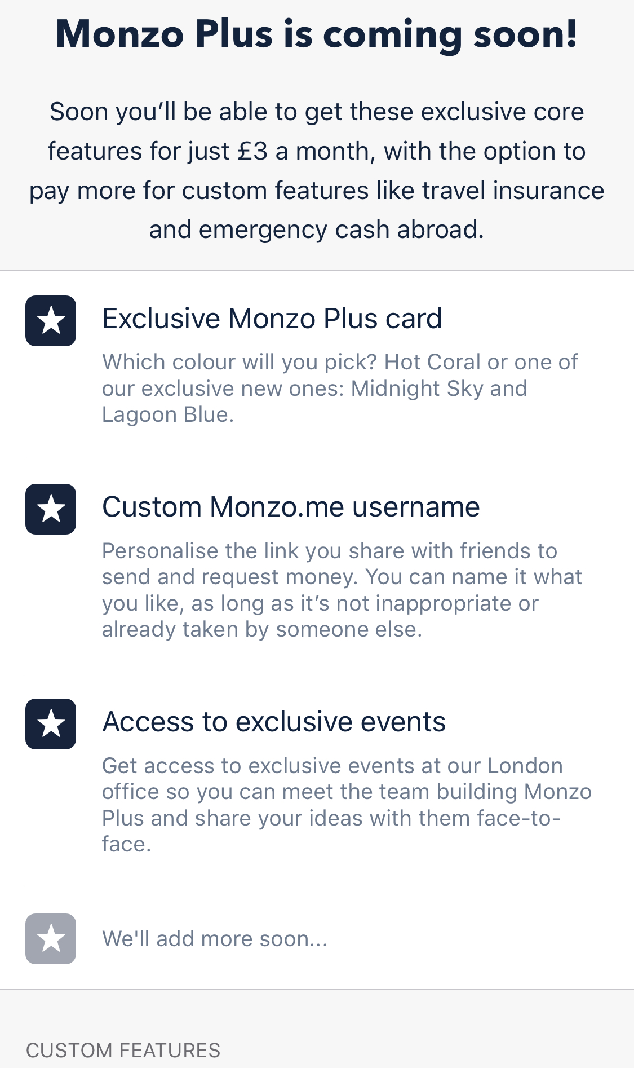Tap the emergency cash abroad line

[x=317, y=230]
